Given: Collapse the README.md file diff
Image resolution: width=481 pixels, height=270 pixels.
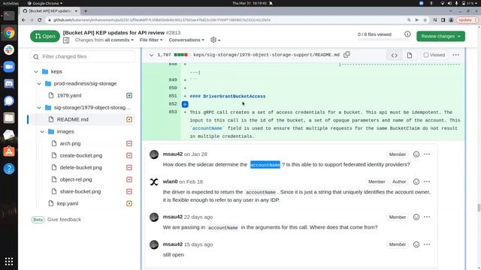Looking at the screenshot, I should (151, 55).
